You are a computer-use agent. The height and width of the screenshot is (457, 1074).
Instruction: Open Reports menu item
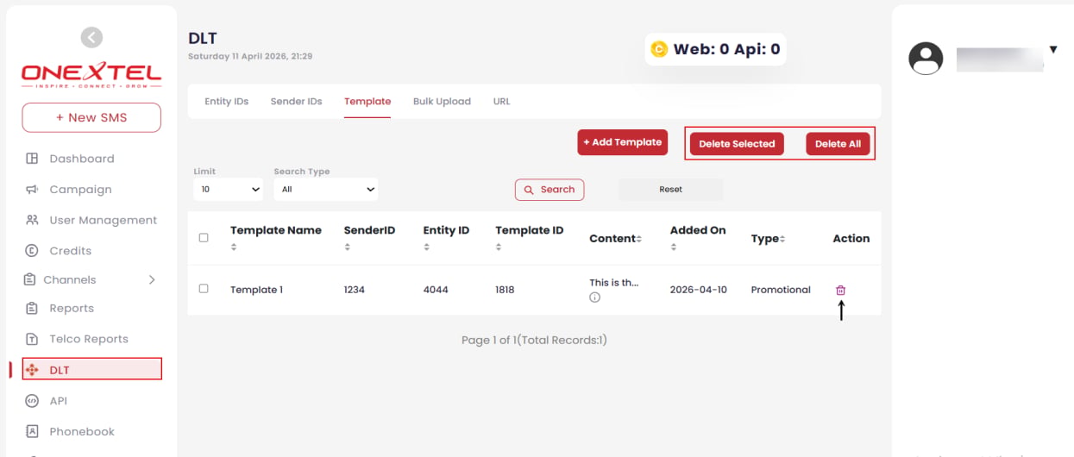(x=72, y=308)
